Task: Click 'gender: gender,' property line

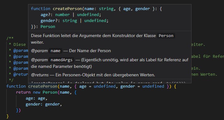Action: pos(44,104)
